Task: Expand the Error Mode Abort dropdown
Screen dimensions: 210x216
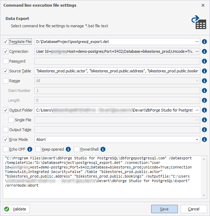Action: 197,139
